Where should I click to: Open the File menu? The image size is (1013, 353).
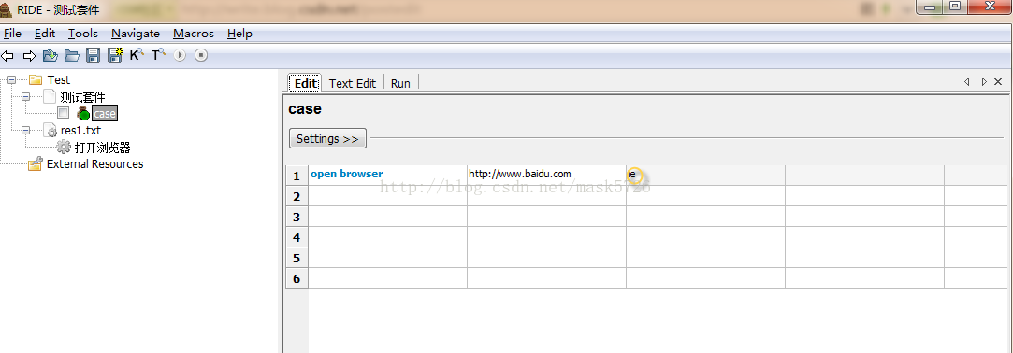12,34
